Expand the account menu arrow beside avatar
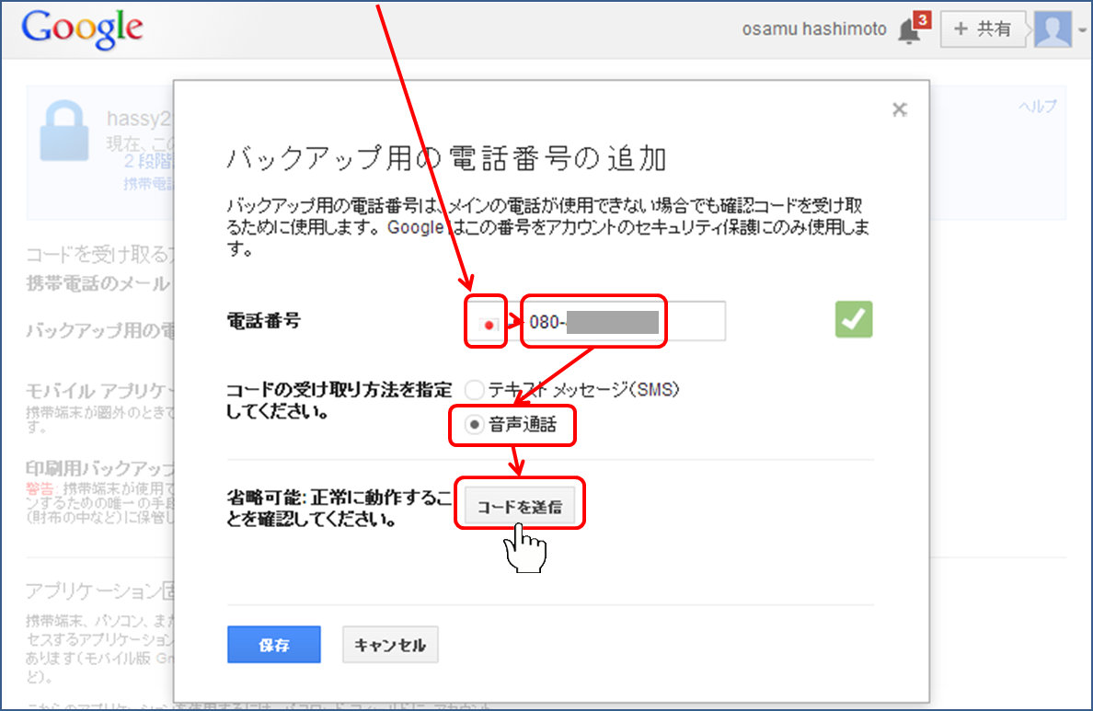The height and width of the screenshot is (711, 1093). coord(1082,30)
